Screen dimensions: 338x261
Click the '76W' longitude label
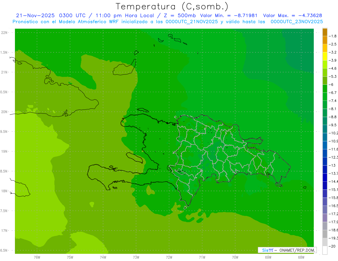[x=37, y=257]
